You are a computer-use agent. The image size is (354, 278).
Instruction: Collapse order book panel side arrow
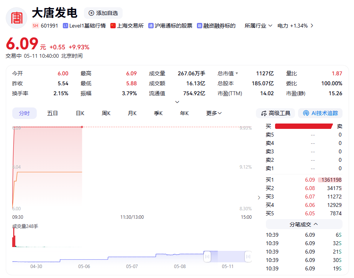point(259,198)
